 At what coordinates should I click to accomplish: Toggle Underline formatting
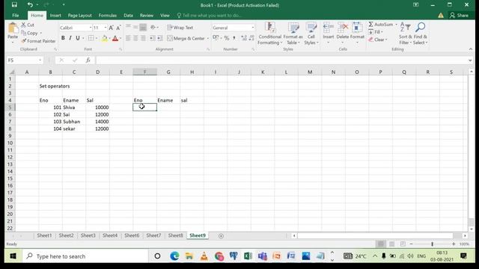coord(78,38)
